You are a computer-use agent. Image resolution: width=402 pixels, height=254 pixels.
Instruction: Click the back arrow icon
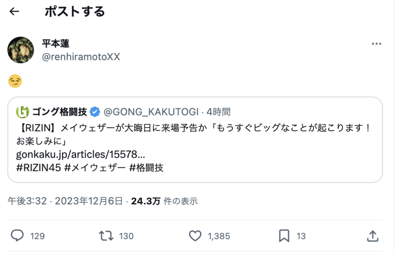point(15,12)
